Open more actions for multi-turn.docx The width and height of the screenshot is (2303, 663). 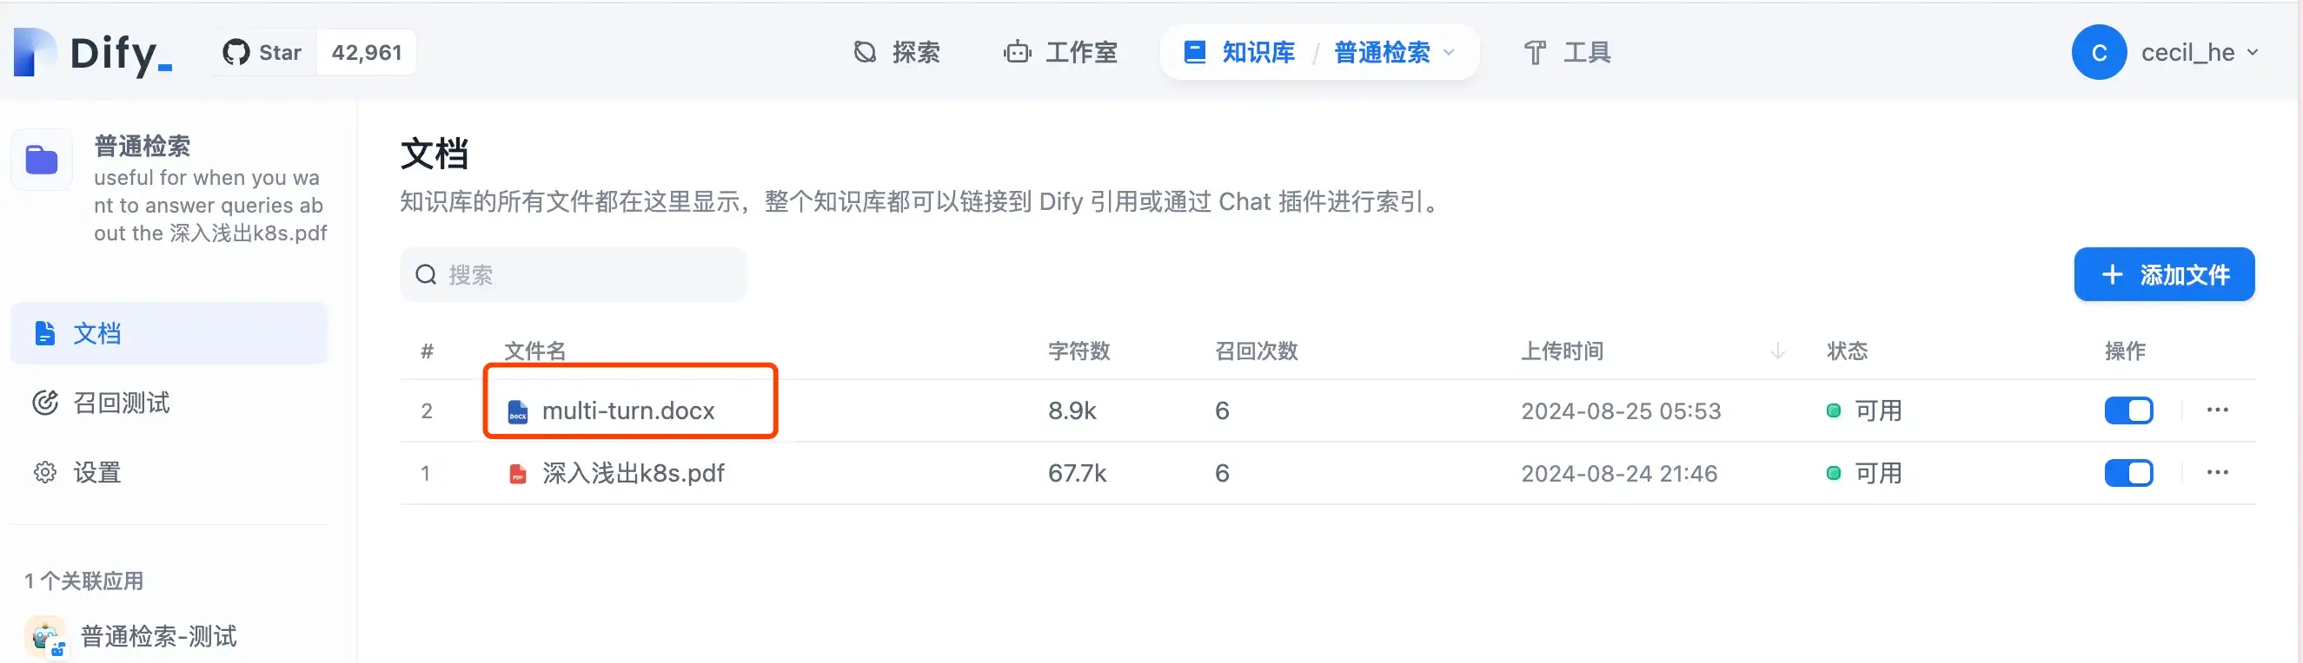click(x=2217, y=410)
